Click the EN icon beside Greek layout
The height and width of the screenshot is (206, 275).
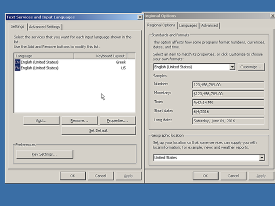(x=17, y=62)
